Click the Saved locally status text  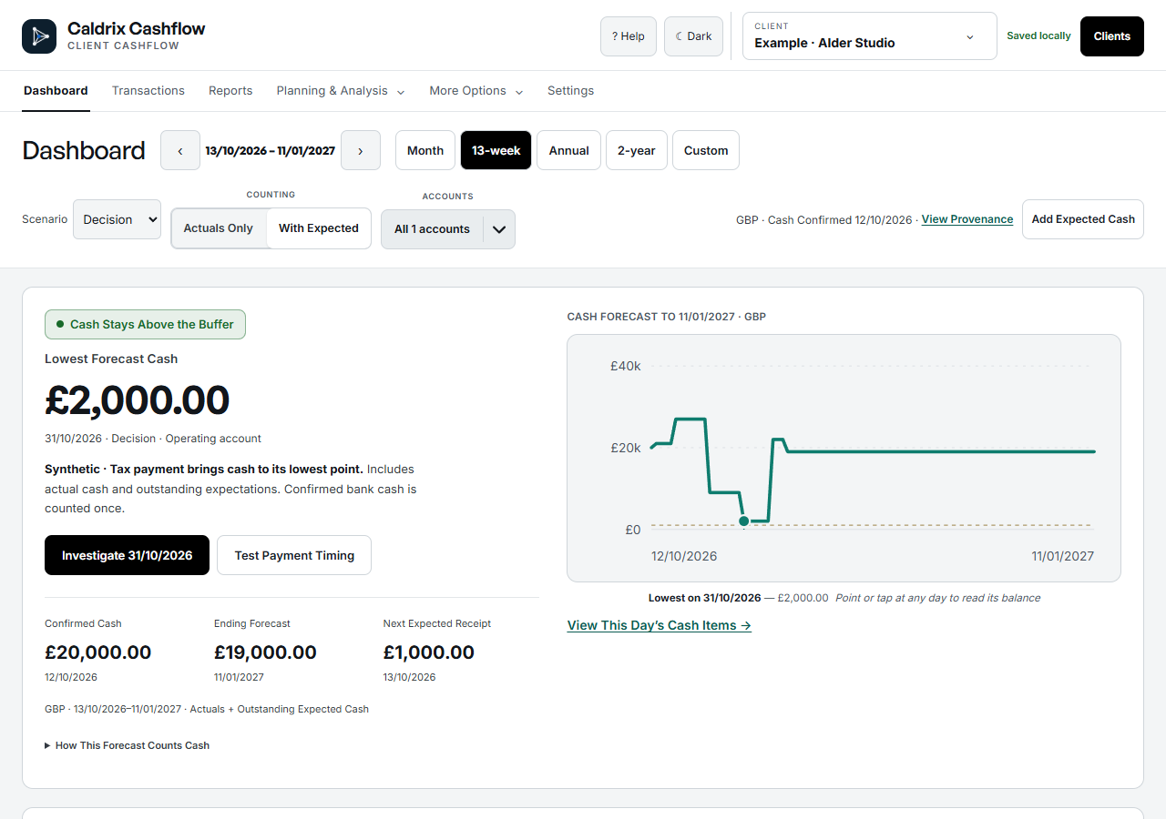[x=1038, y=36]
